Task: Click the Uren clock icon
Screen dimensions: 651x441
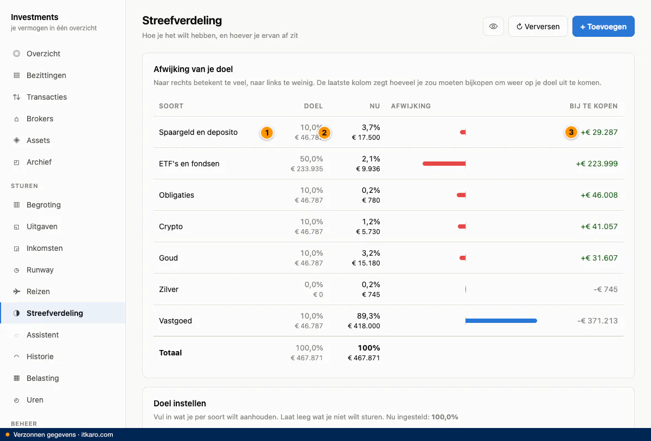Action: (x=16, y=400)
